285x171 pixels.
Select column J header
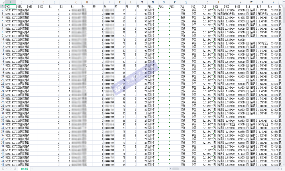109,2
